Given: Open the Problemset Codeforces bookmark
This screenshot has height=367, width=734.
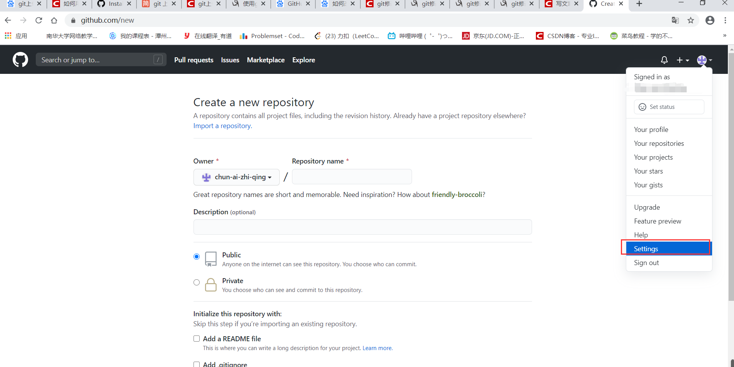Looking at the screenshot, I should click(272, 36).
